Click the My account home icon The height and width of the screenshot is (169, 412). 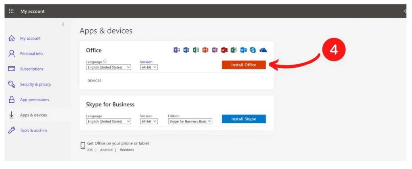[12, 38]
